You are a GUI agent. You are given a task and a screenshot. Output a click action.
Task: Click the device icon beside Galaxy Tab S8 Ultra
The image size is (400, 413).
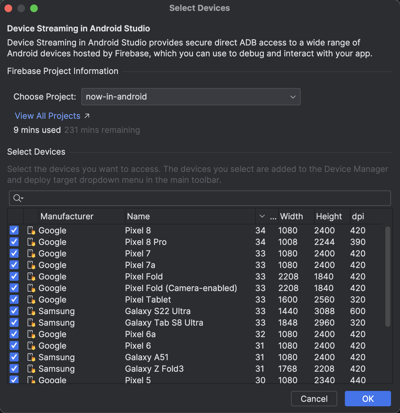pos(31,322)
